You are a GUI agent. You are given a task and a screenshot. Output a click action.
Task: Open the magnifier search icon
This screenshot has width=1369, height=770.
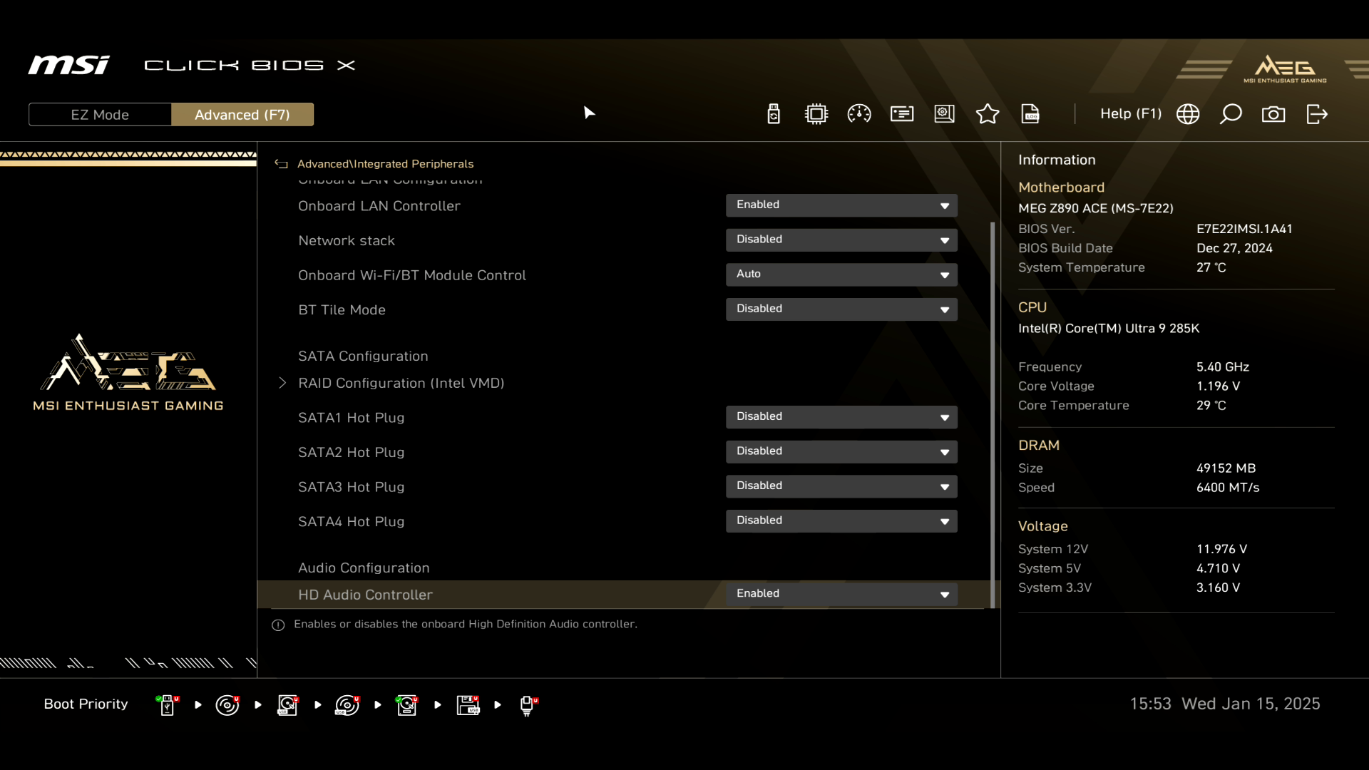[x=1231, y=114]
